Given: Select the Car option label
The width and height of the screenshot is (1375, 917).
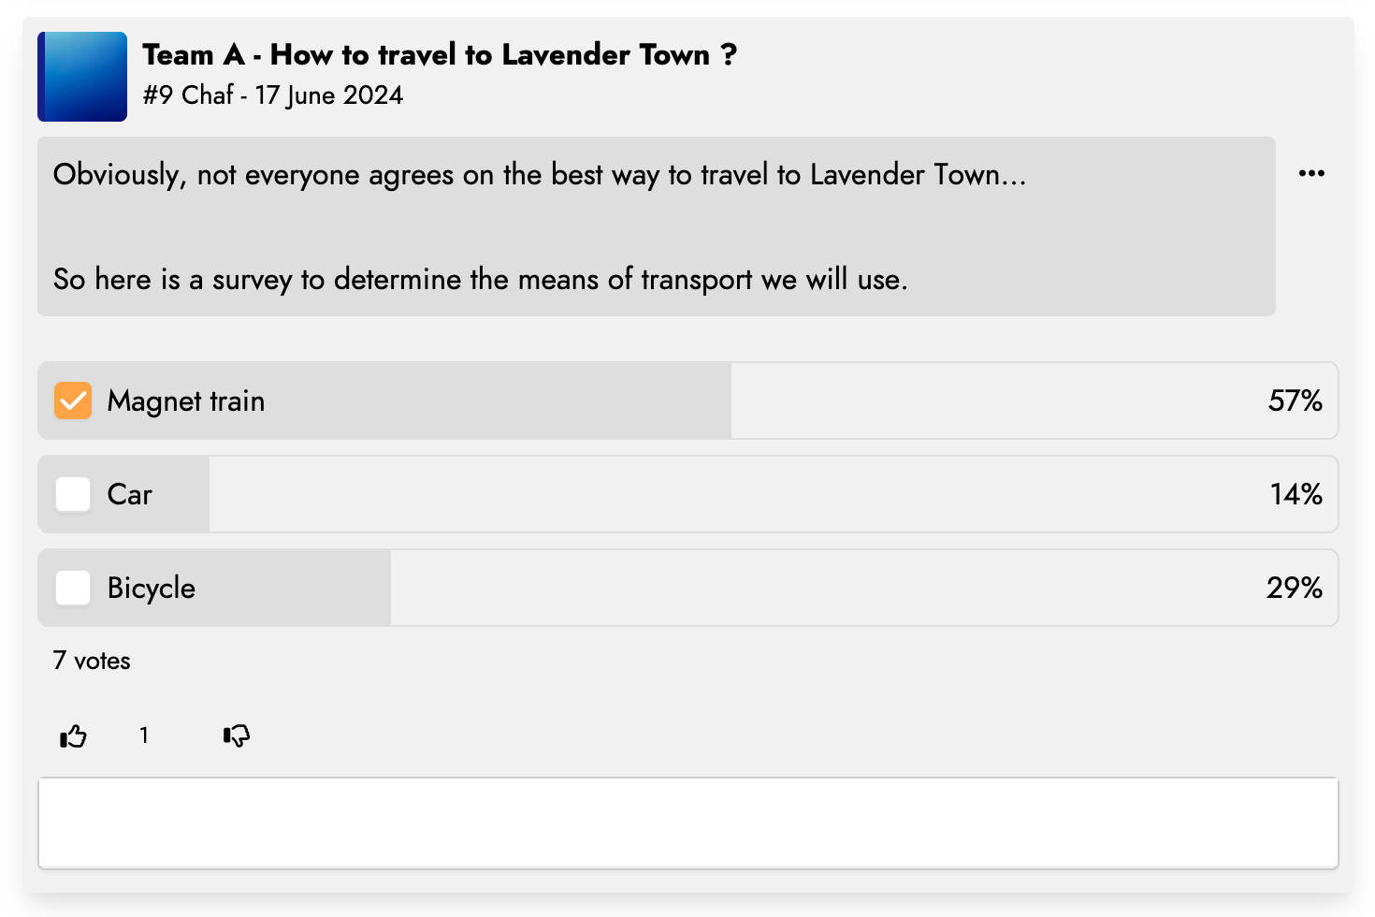Looking at the screenshot, I should pyautogui.click(x=130, y=494).
